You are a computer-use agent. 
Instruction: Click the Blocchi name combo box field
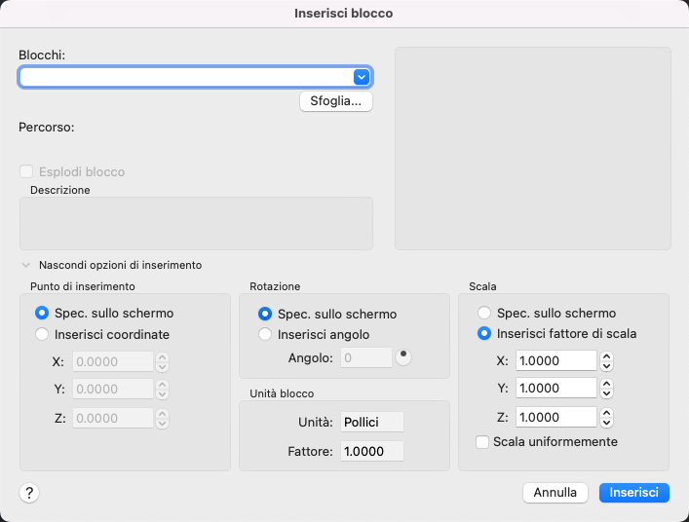point(185,77)
